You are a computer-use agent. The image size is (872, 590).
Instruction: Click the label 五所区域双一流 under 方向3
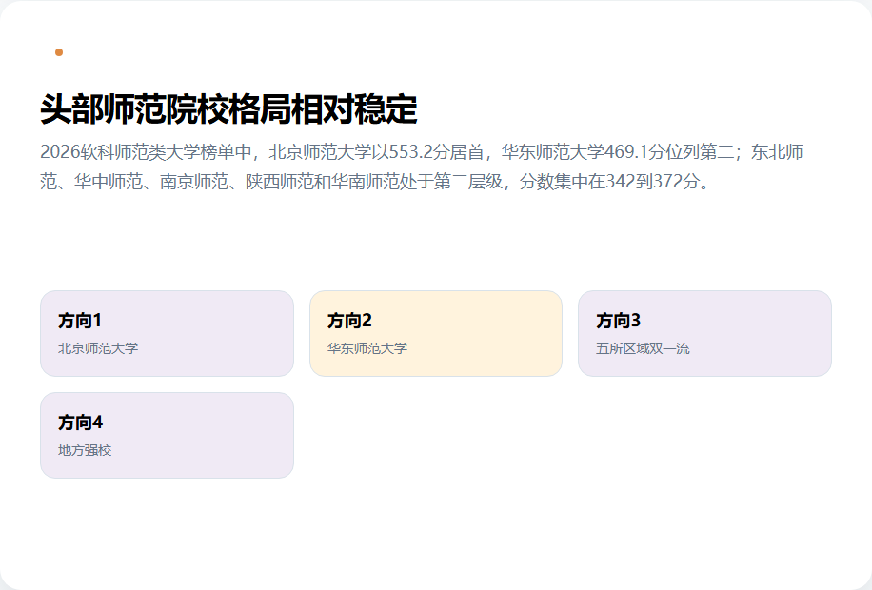(643, 348)
